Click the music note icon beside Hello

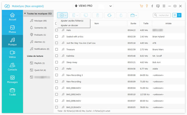tap(63, 69)
